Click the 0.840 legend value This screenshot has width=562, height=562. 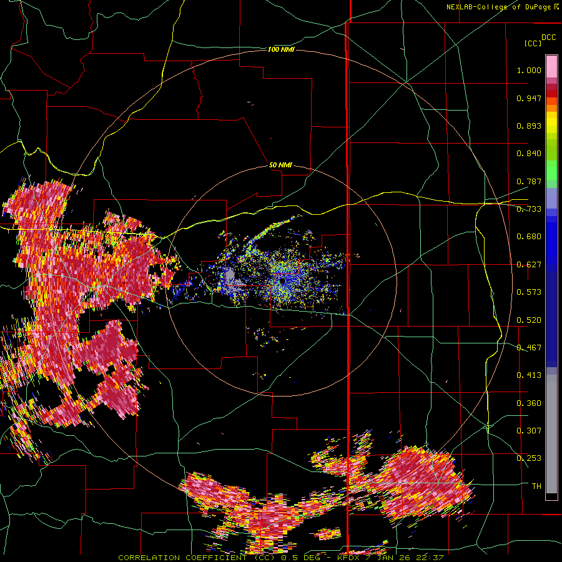529,154
